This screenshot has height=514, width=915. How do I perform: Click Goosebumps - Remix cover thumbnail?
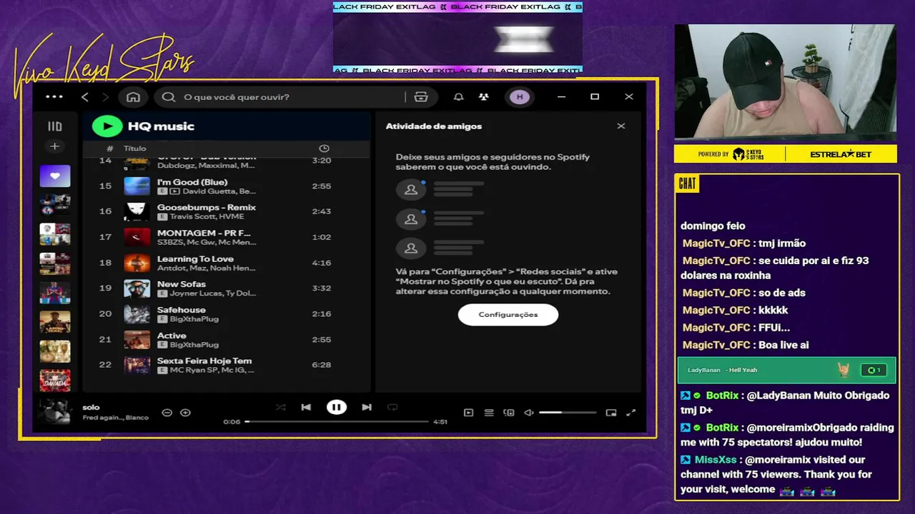[137, 211]
